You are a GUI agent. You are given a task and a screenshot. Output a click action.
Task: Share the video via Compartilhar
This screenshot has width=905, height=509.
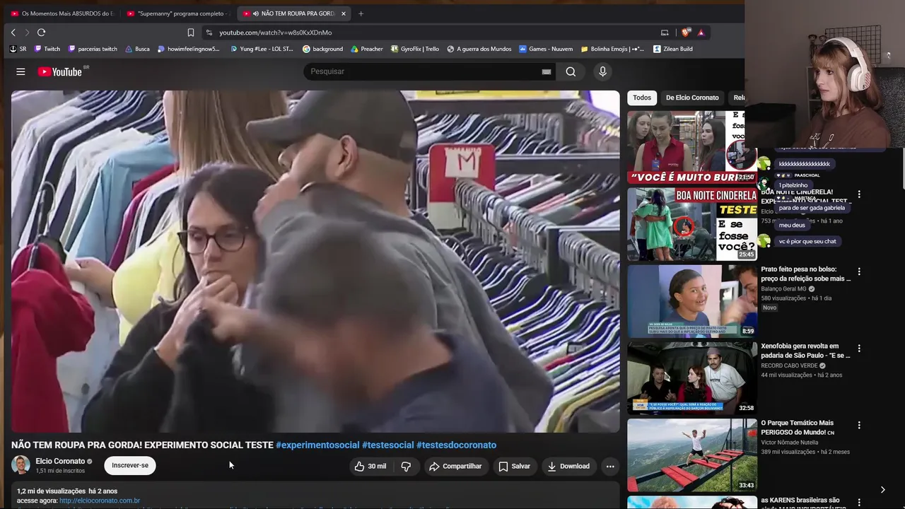point(455,466)
